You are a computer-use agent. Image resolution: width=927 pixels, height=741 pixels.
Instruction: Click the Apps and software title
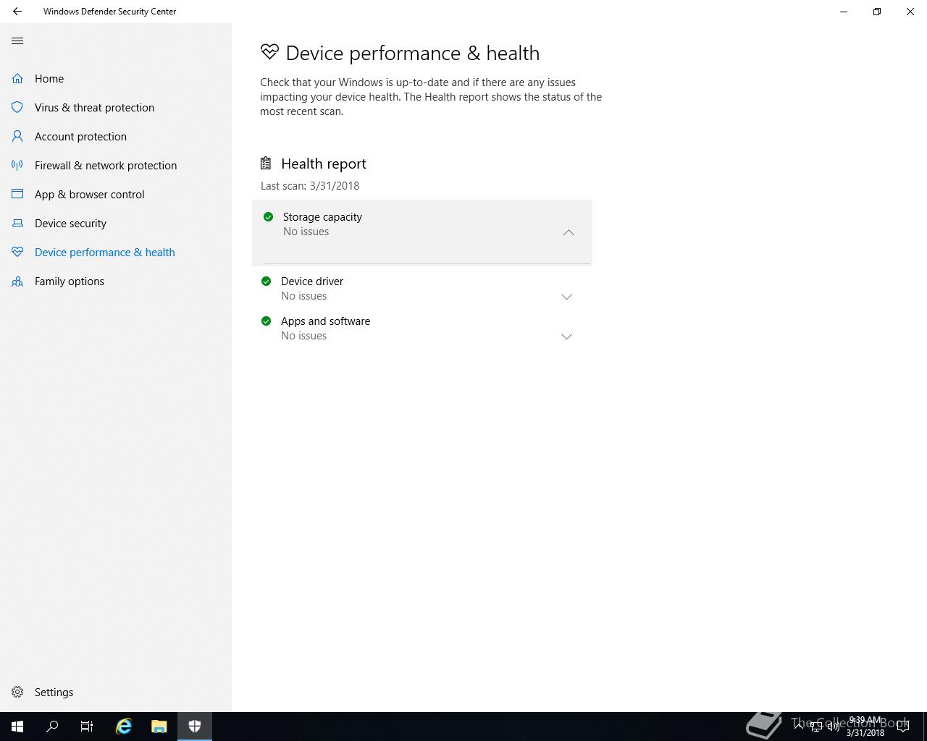tap(325, 321)
